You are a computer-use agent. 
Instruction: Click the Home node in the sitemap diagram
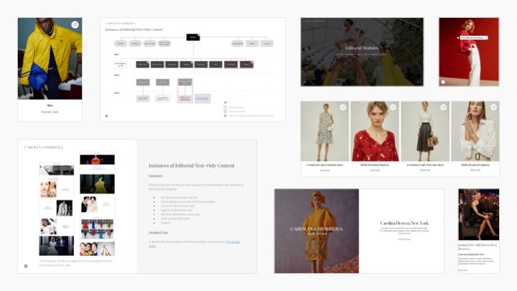pos(193,37)
